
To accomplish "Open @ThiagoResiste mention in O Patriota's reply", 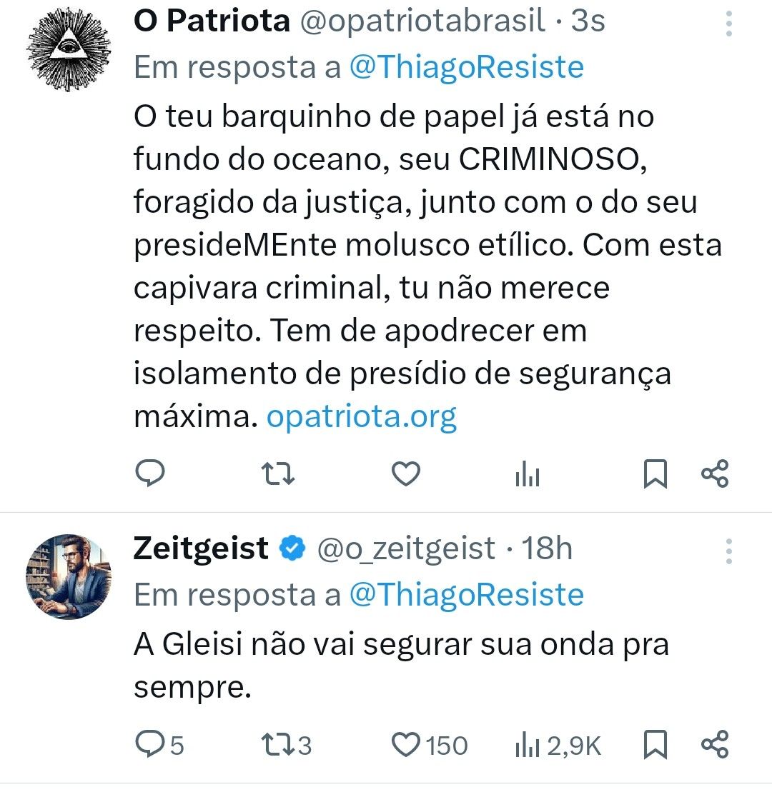I will pos(466,67).
